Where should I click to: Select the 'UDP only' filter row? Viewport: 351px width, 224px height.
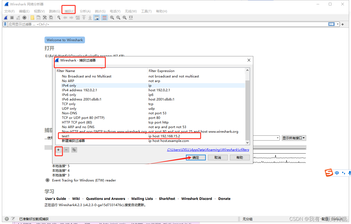pyautogui.click(x=150, y=108)
